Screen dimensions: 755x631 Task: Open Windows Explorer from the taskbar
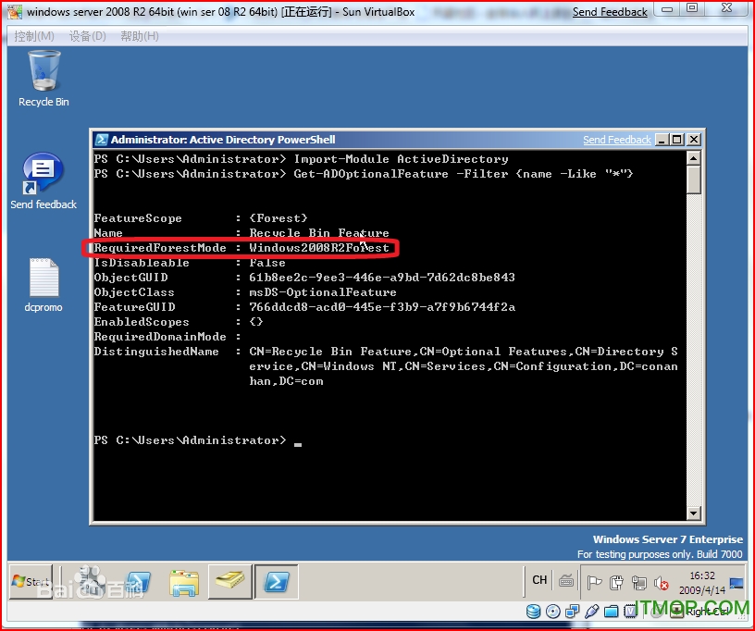coord(184,582)
